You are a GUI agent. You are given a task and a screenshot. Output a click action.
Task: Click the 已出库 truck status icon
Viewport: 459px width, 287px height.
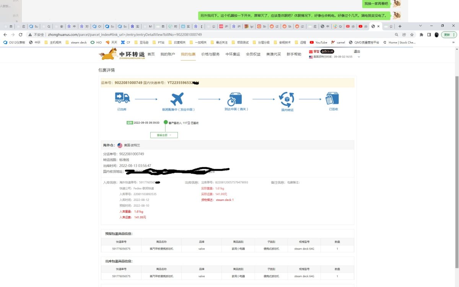[122, 98]
